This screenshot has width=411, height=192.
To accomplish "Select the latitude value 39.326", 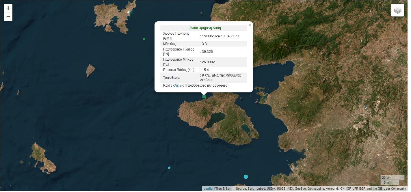I will click(207, 52).
